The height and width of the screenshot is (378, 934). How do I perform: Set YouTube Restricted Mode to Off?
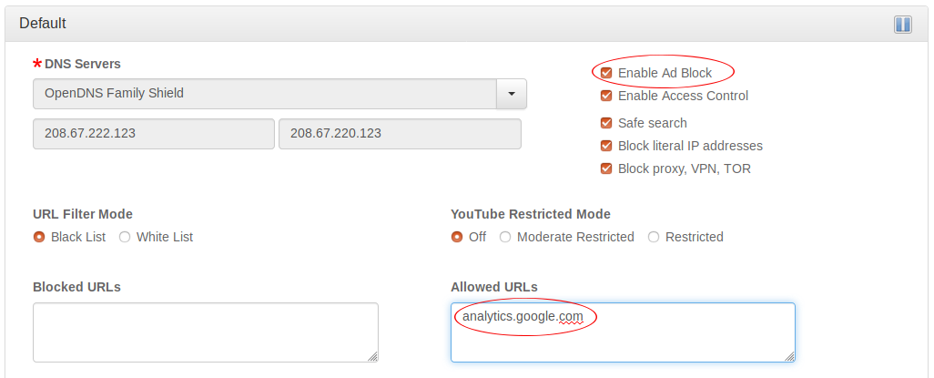[457, 237]
